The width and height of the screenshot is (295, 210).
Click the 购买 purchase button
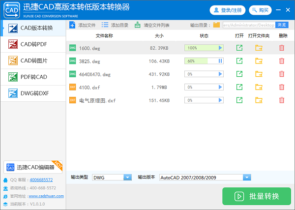coord(260,10)
